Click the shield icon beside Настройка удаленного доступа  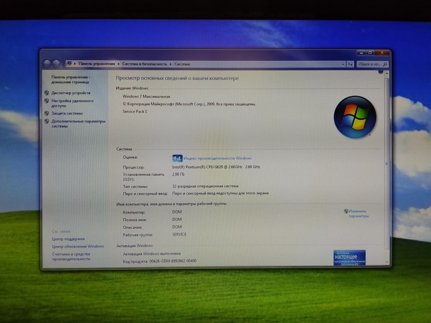click(47, 101)
